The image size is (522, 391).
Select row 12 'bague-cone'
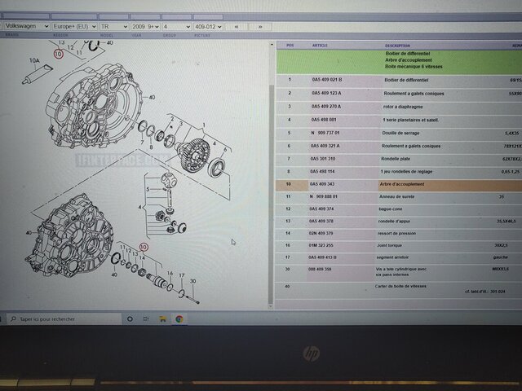pyautogui.click(x=398, y=209)
